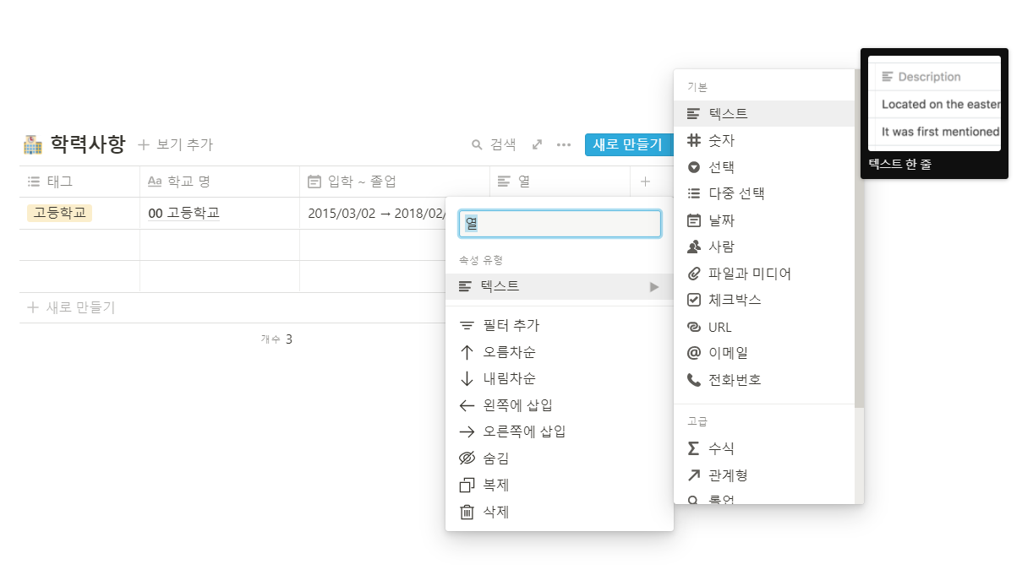Hide the column with 숨김

(560, 458)
